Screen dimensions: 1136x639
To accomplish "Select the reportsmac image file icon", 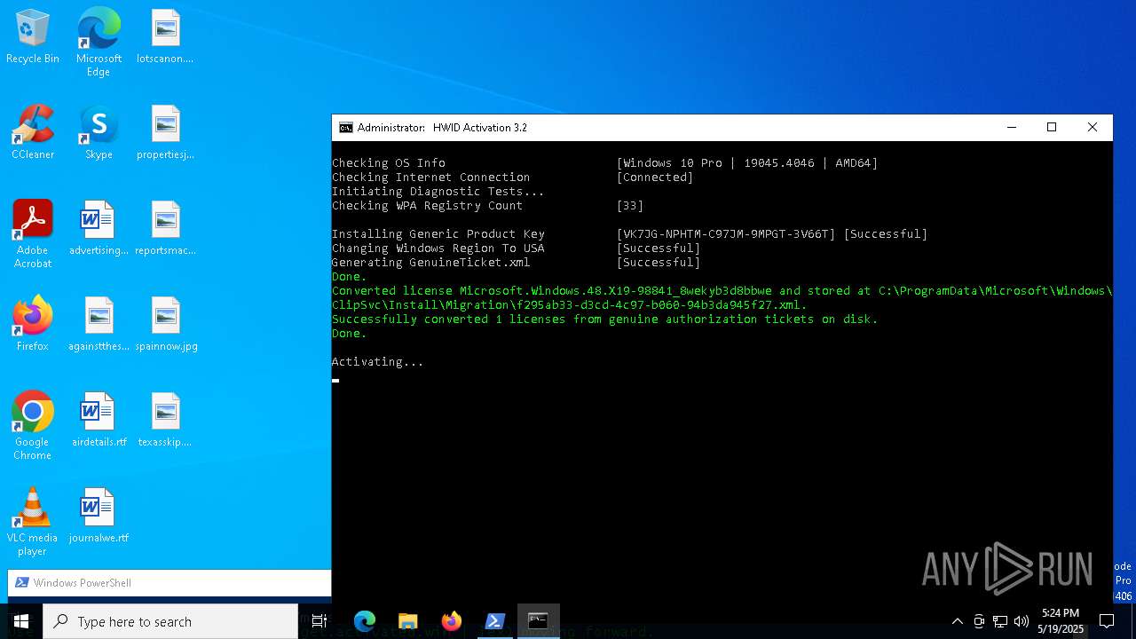I will pos(165,229).
